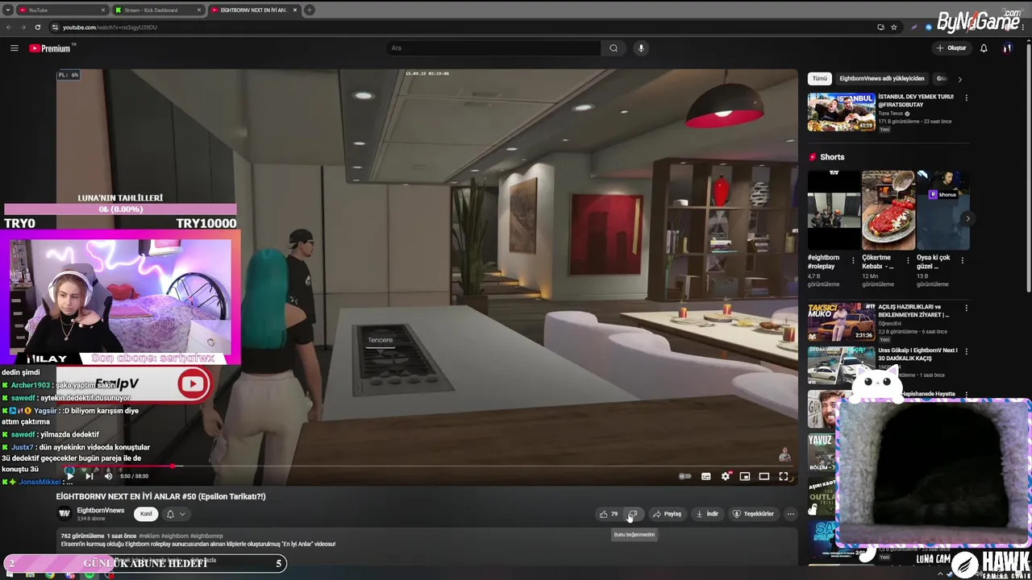Skip to the next video
This screenshot has height=580, width=1032.
pos(89,476)
